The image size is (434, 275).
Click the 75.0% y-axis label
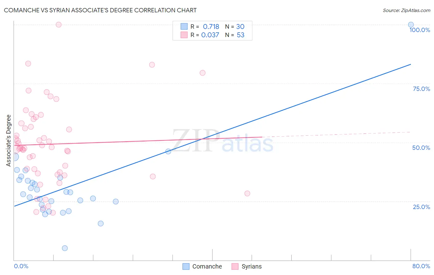point(421,89)
